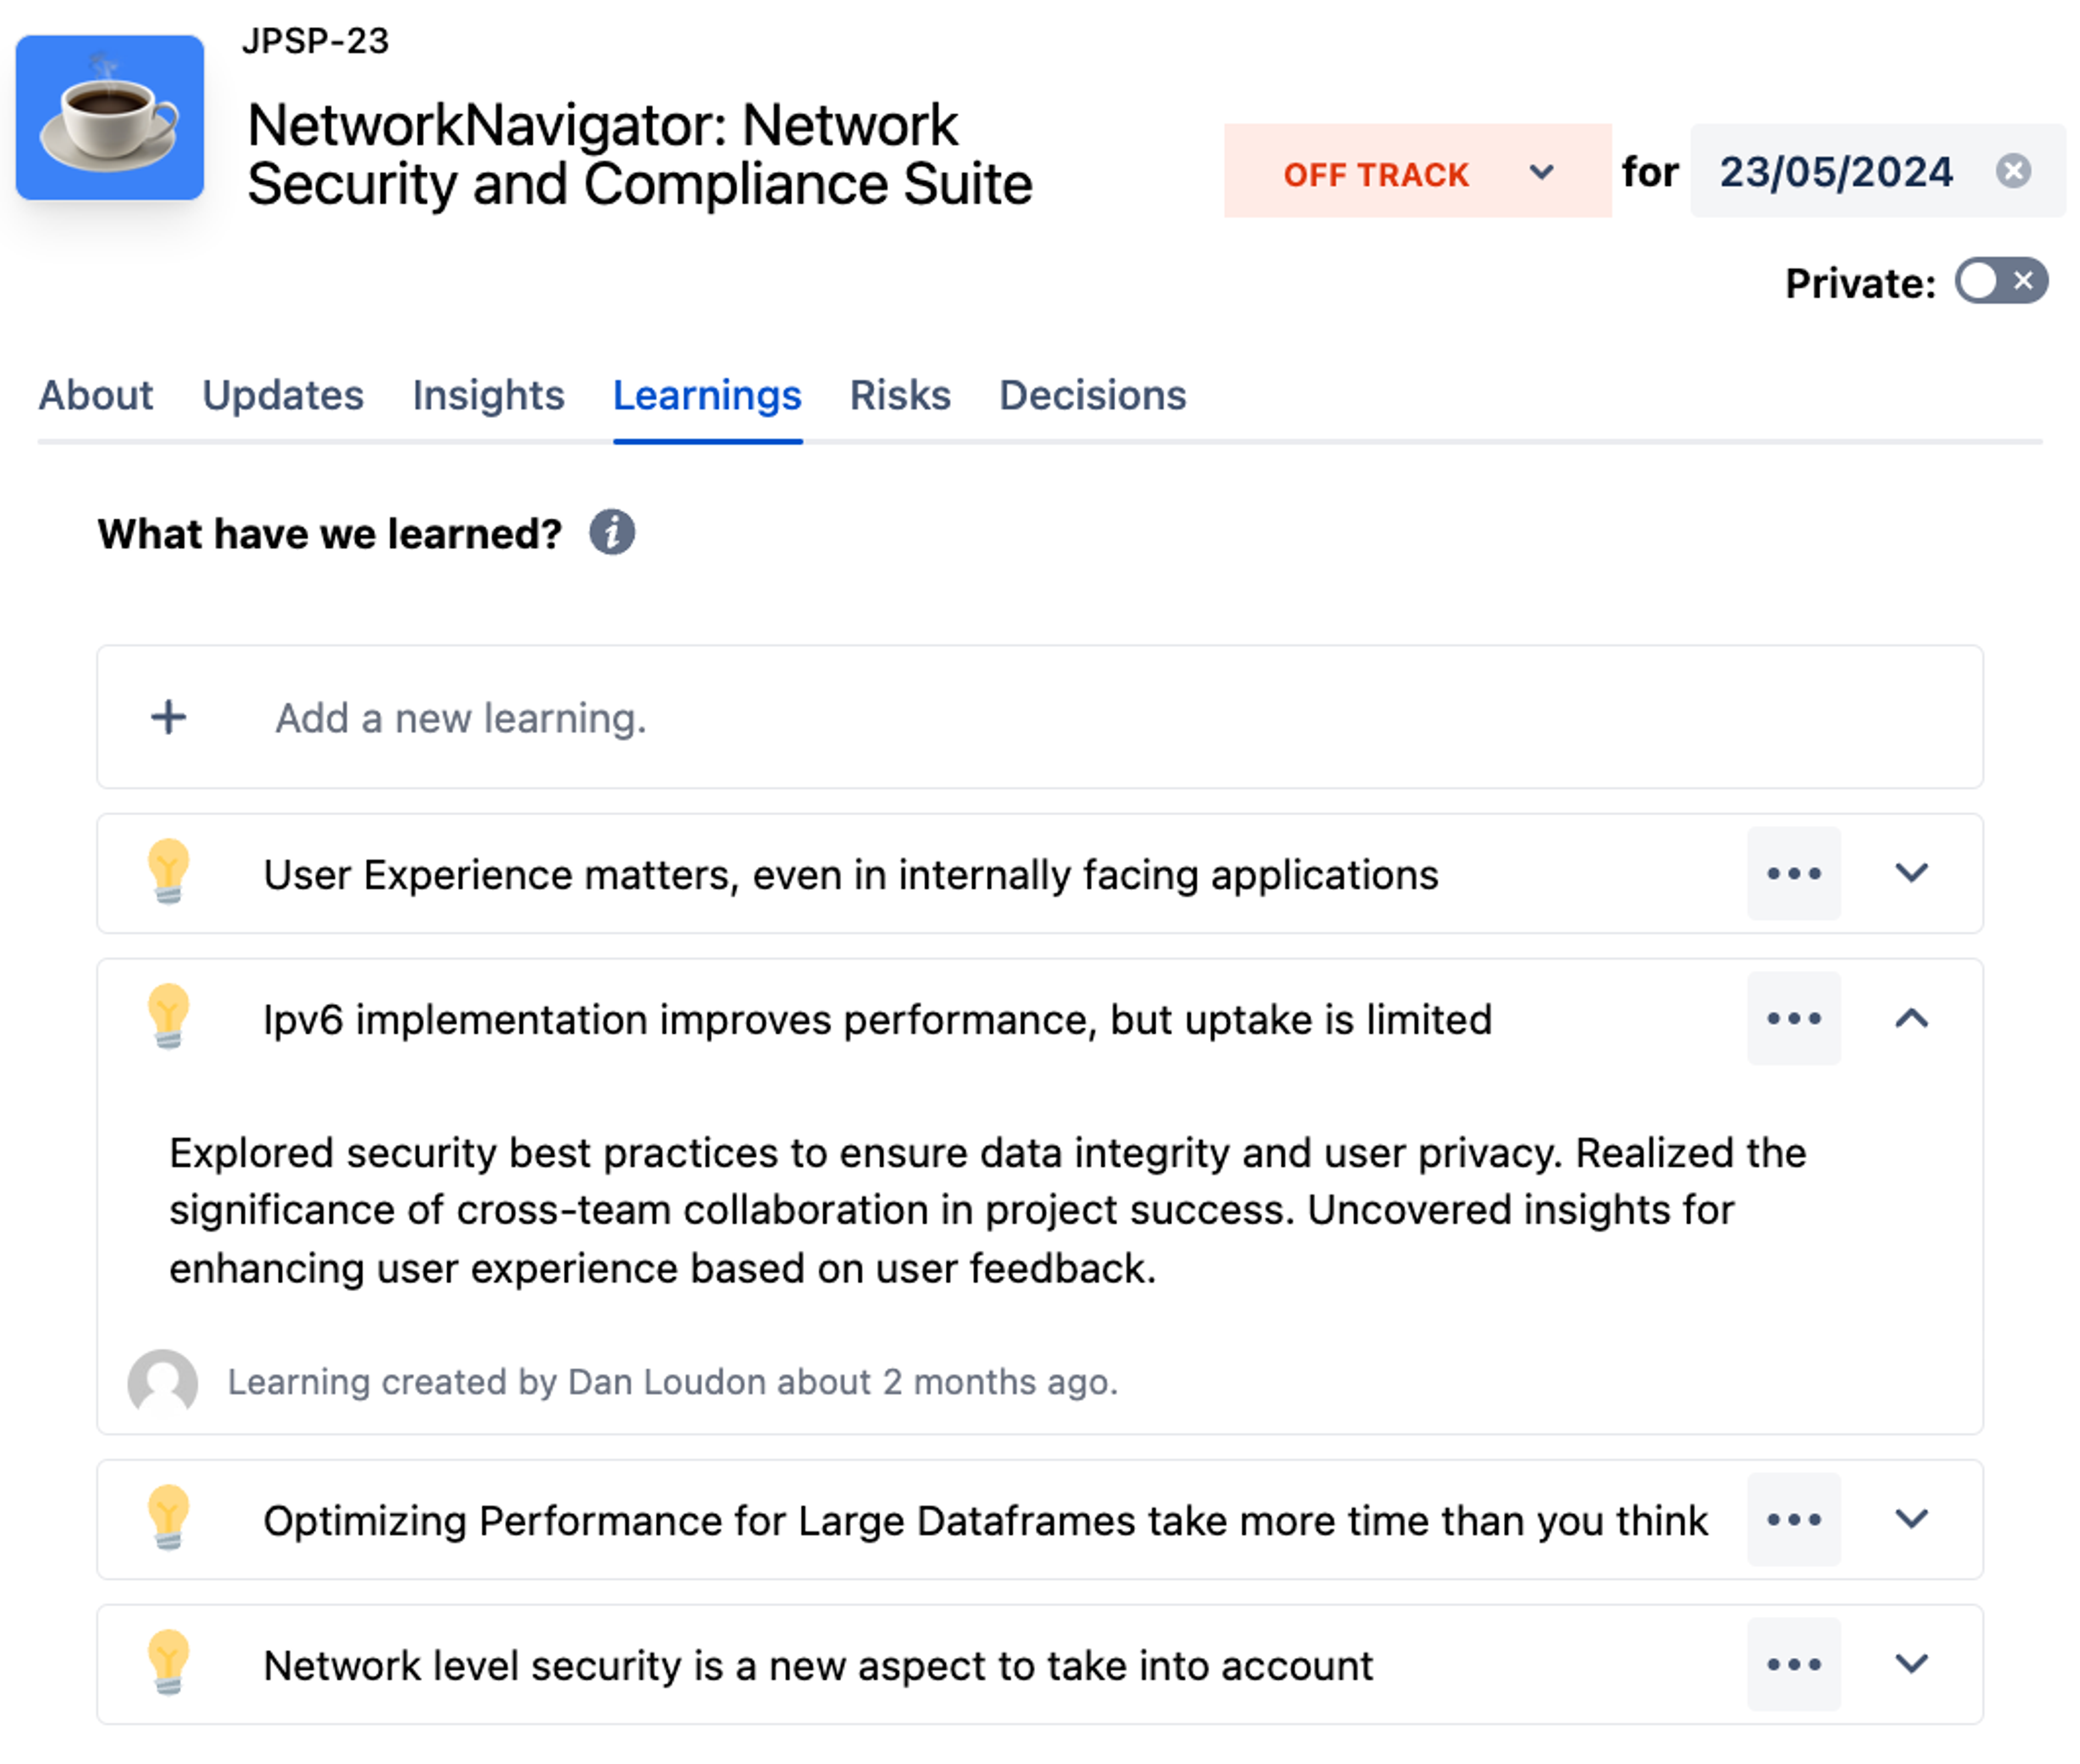Expand the Network level security learning
Viewport: 2080px width, 1764px height.
[1911, 1664]
